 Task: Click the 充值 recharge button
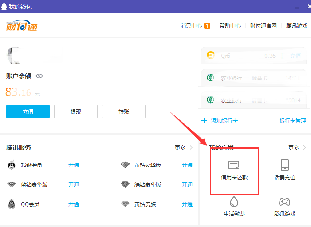tap(28, 112)
